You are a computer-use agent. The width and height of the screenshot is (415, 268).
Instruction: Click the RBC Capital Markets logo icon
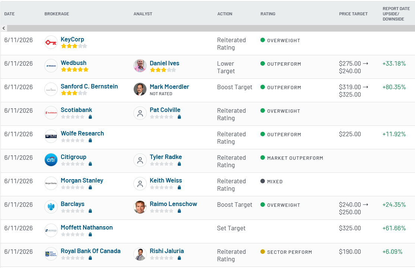tap(51, 254)
